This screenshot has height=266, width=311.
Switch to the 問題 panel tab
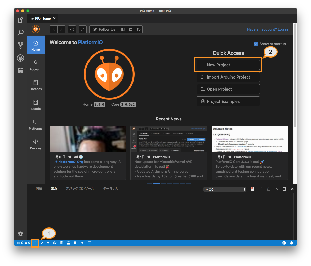click(x=39, y=189)
